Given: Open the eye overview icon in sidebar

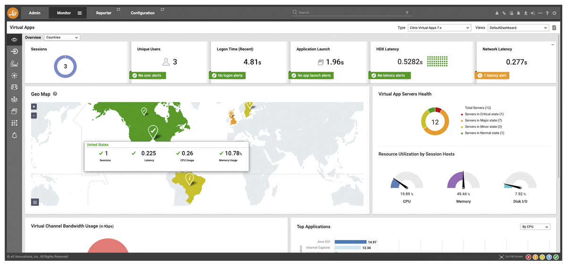Looking at the screenshot, I should click(x=14, y=40).
